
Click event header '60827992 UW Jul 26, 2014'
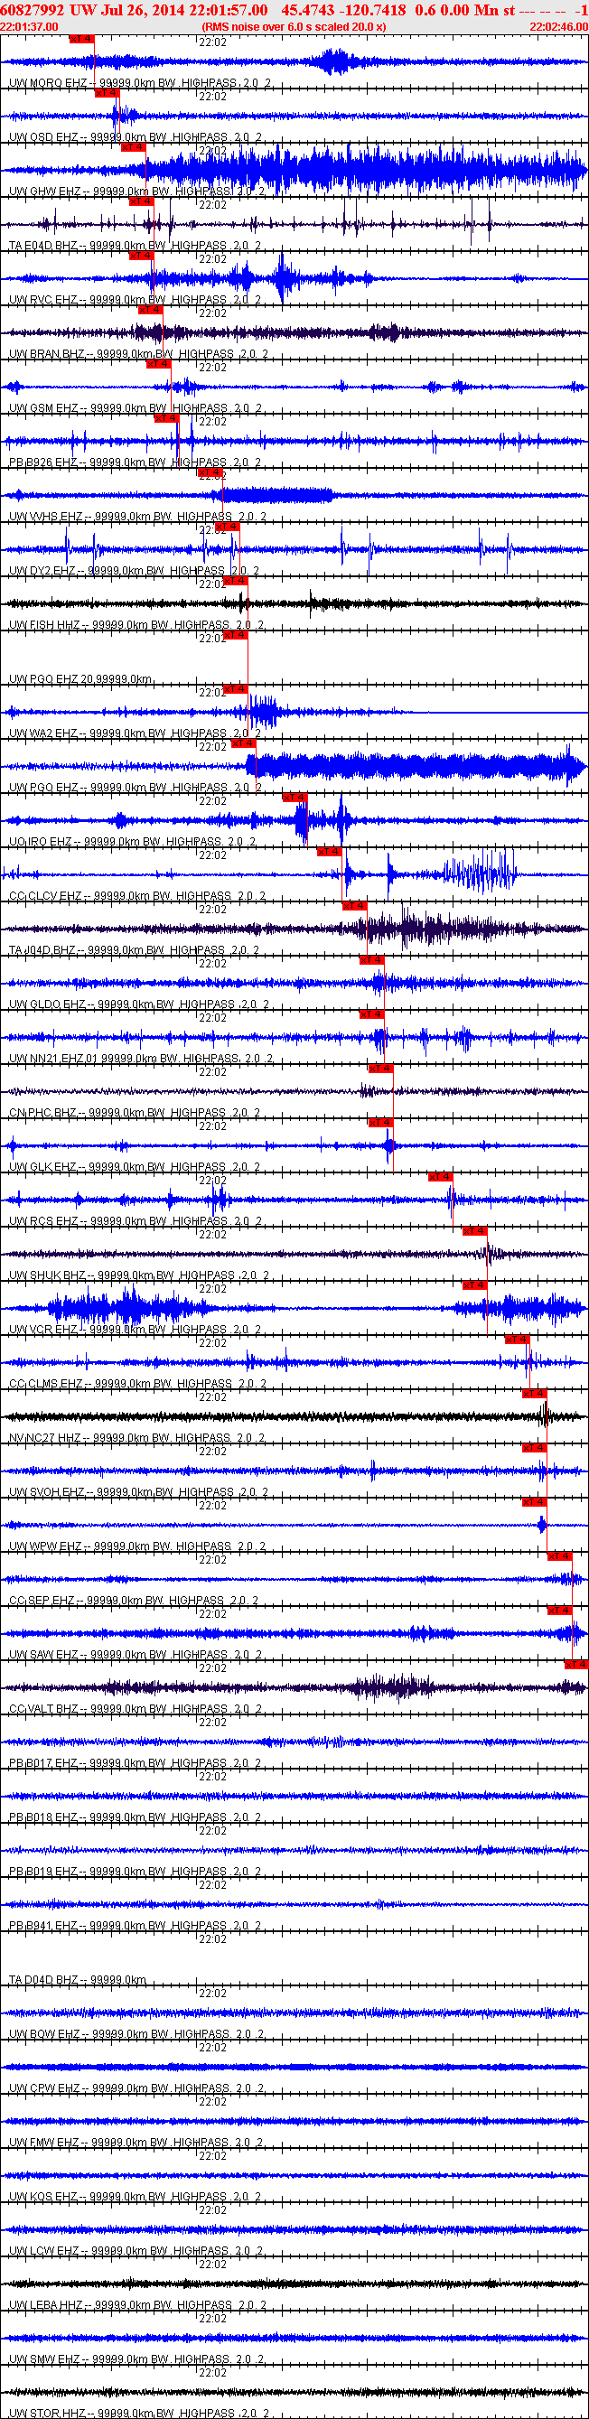95,9
